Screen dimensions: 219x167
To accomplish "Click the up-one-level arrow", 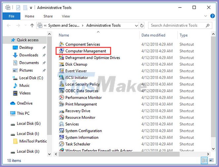I will click(32, 25).
